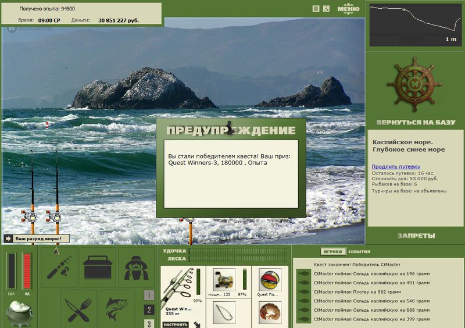465x328 pixels.
Task: Click Турниры на базе: не объявлены text
Action: 409,191
